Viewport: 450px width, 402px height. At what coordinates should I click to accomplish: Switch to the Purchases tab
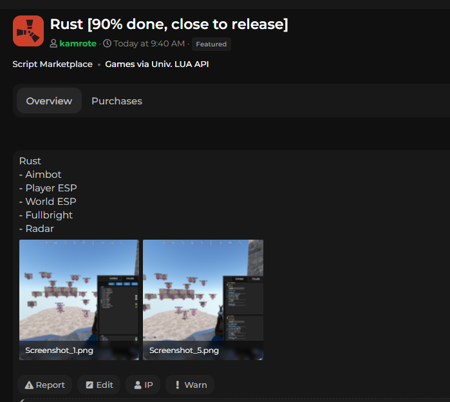[117, 100]
